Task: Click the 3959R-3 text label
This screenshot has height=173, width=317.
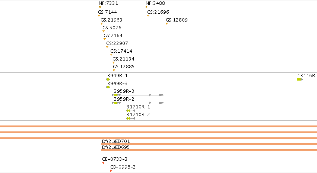Action: 124,91
